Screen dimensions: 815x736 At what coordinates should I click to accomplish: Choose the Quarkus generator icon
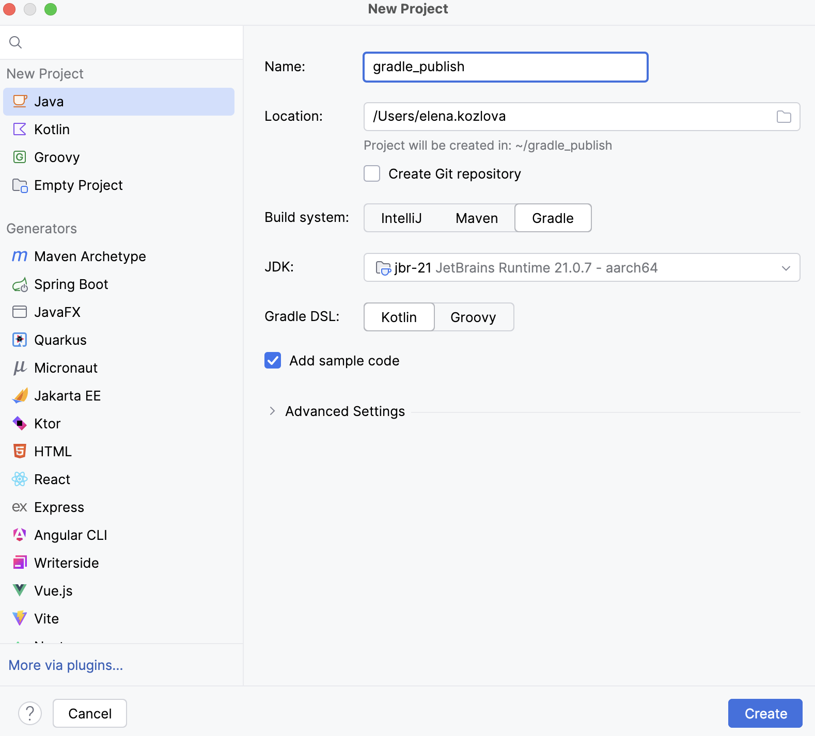[20, 340]
